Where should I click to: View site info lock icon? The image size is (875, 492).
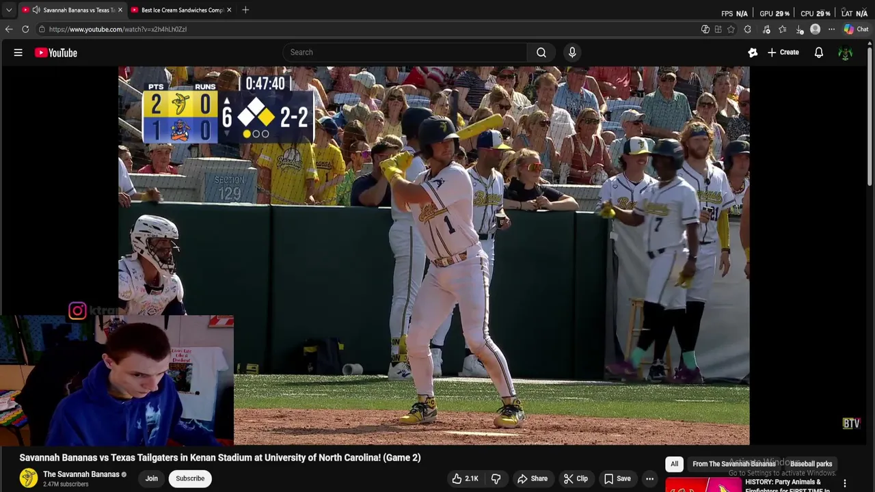click(42, 29)
